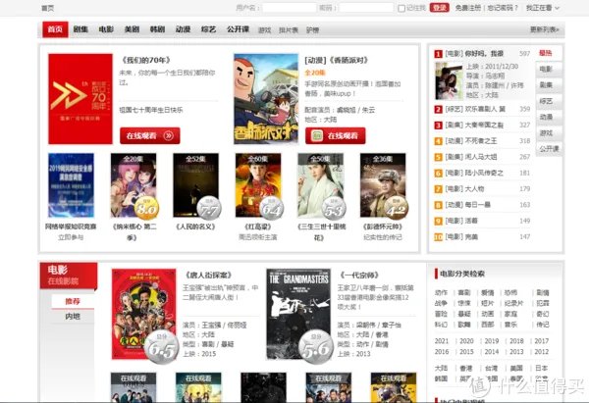
Task: Open the 游戏 link in the navigation bar
Action: (264, 30)
